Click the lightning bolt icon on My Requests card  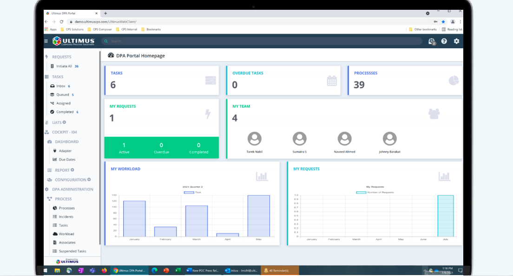point(208,114)
